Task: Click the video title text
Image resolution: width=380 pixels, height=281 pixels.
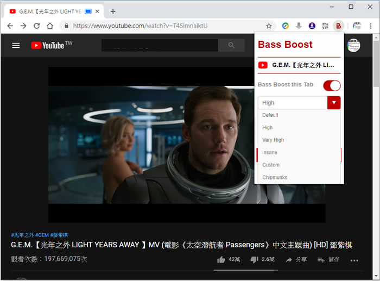Action: [x=181, y=245]
